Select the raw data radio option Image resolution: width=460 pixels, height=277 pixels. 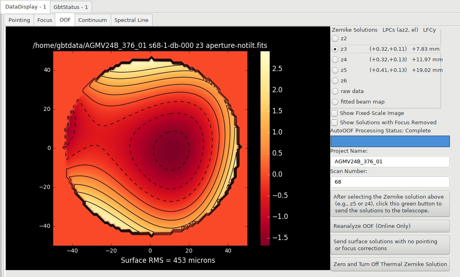[335, 91]
